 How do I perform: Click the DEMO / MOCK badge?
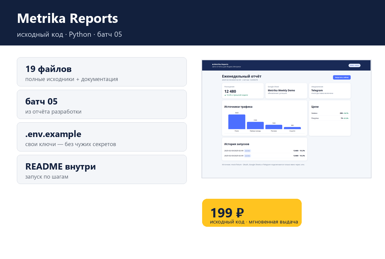click(x=354, y=65)
